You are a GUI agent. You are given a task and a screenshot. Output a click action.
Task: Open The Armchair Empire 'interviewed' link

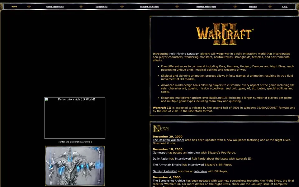coord(196,165)
